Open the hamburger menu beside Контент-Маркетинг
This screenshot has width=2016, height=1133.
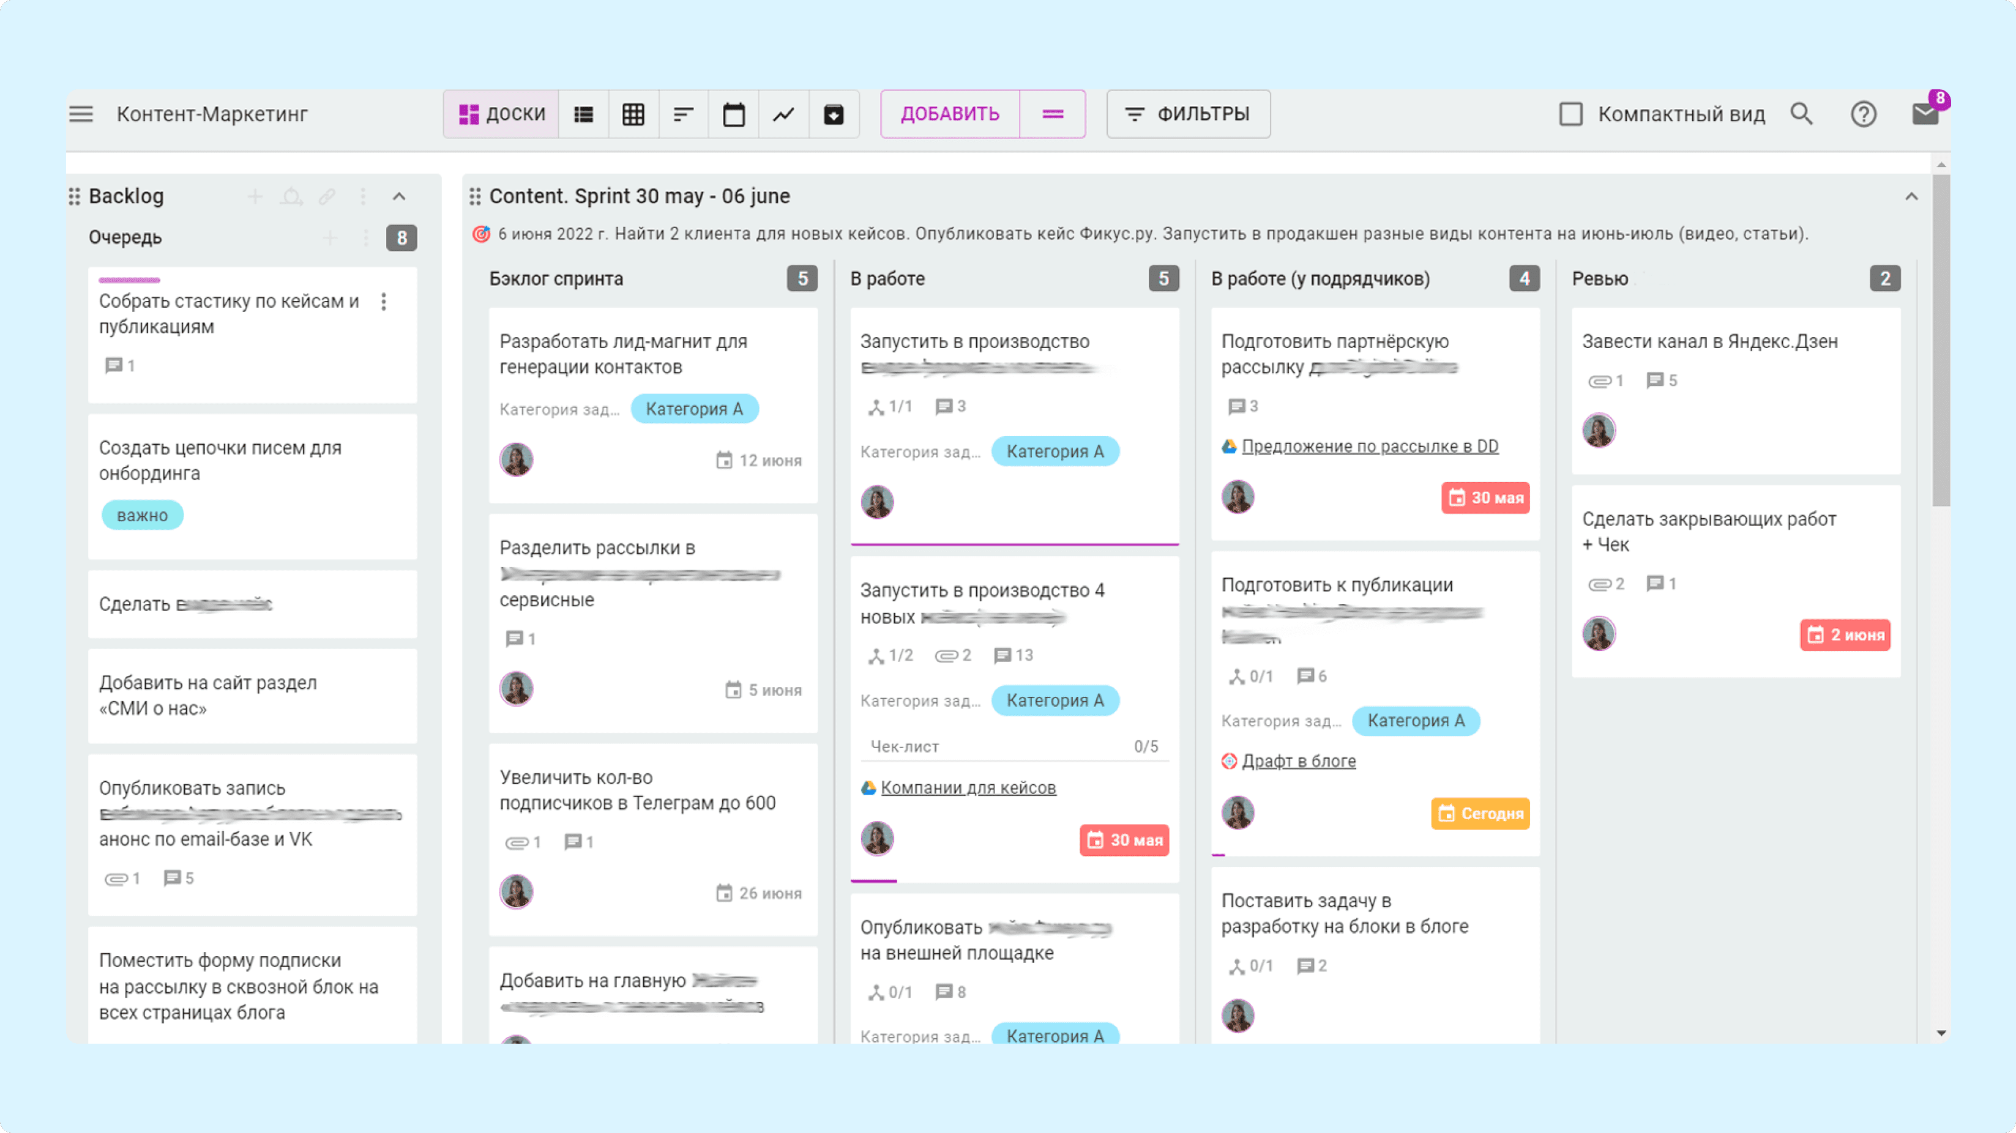[81, 114]
